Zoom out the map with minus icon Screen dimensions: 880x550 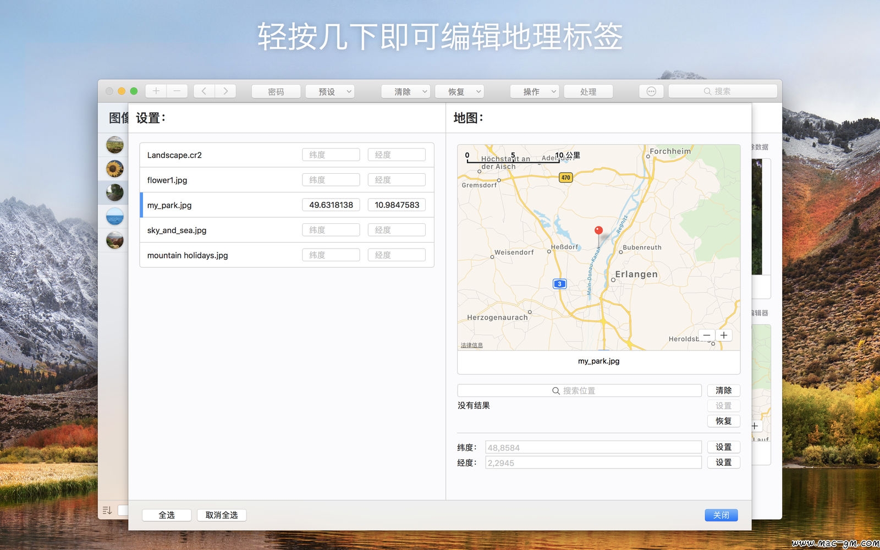pyautogui.click(x=707, y=335)
